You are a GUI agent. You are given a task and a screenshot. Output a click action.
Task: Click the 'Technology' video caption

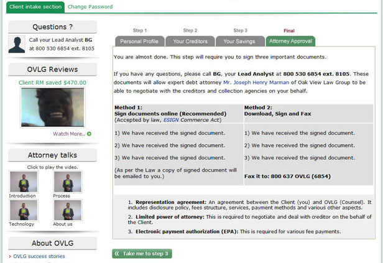(x=22, y=224)
